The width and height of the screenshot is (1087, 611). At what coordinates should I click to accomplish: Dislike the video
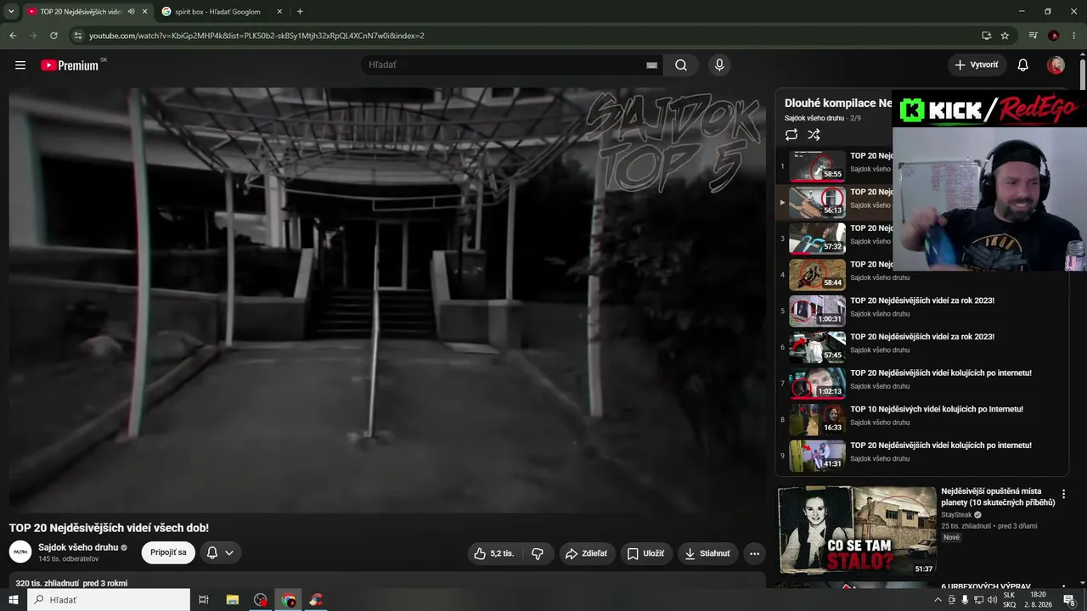538,553
